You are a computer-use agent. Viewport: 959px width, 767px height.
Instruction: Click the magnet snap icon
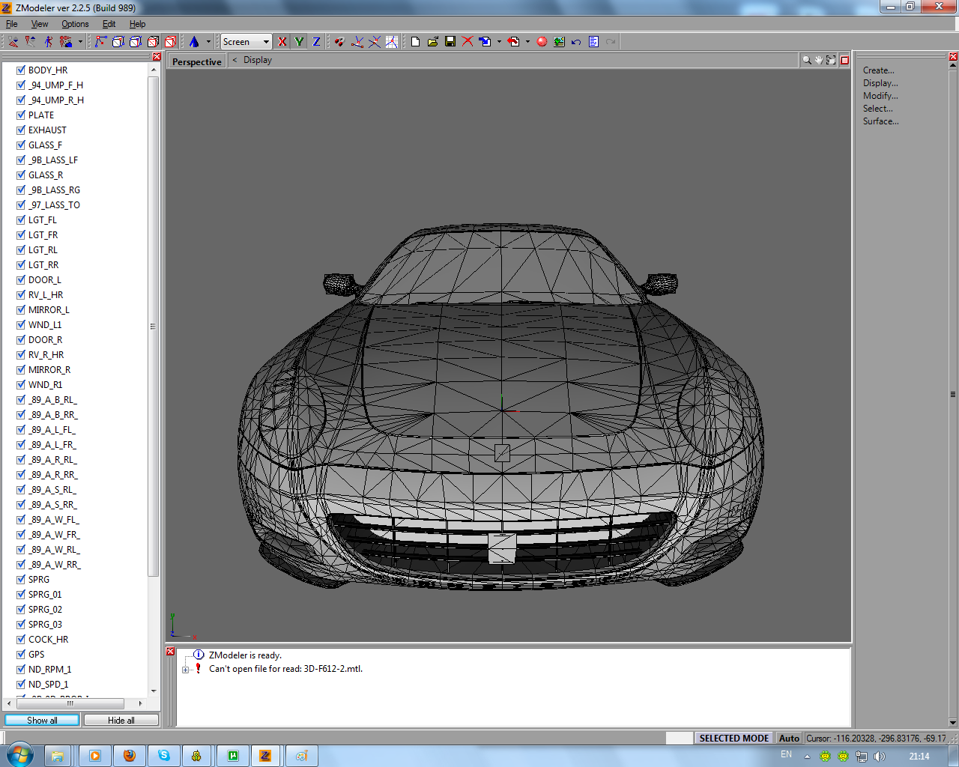(340, 42)
